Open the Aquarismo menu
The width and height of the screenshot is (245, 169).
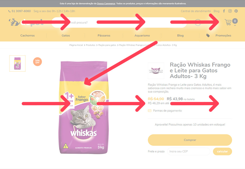(x=142, y=35)
